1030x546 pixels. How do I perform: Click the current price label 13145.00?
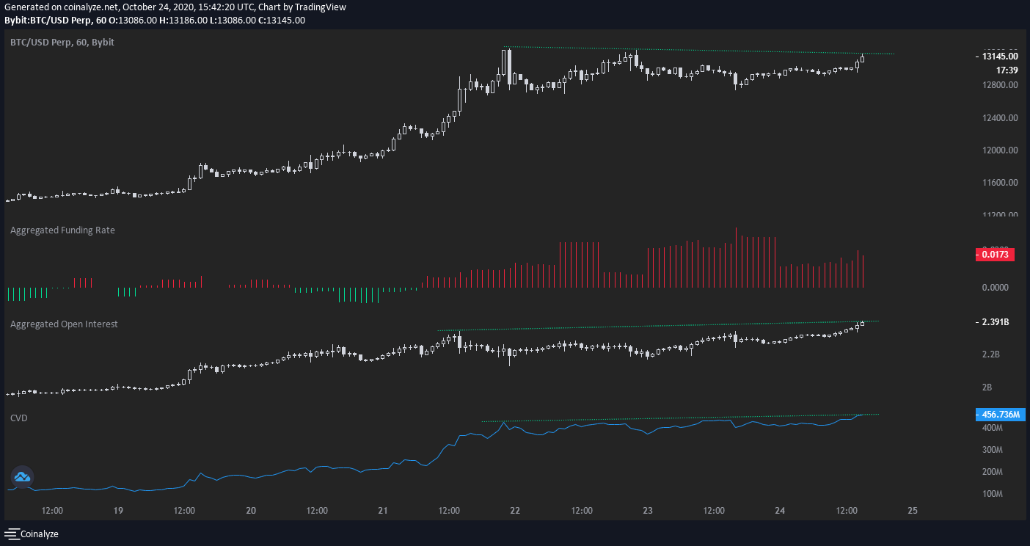click(x=1000, y=56)
